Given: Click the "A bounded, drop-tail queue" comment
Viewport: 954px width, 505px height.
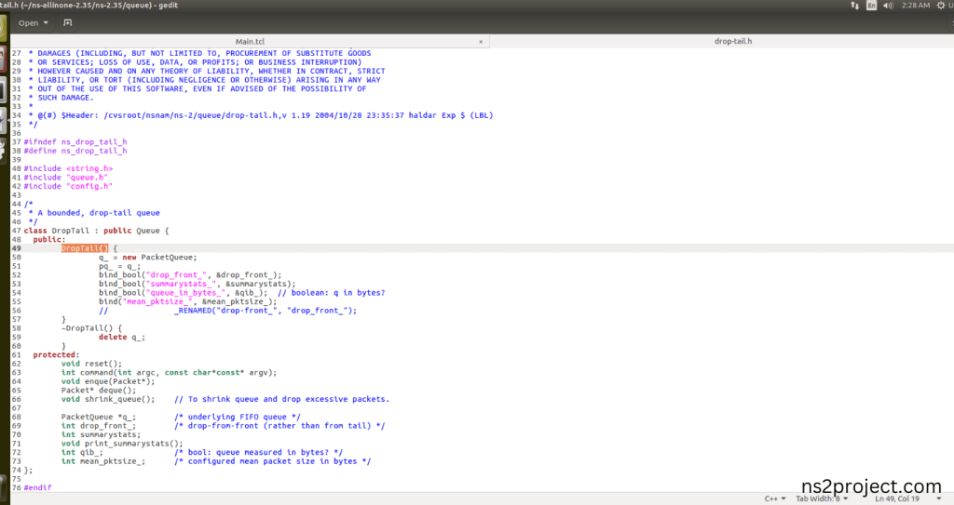Looking at the screenshot, I should point(99,213).
